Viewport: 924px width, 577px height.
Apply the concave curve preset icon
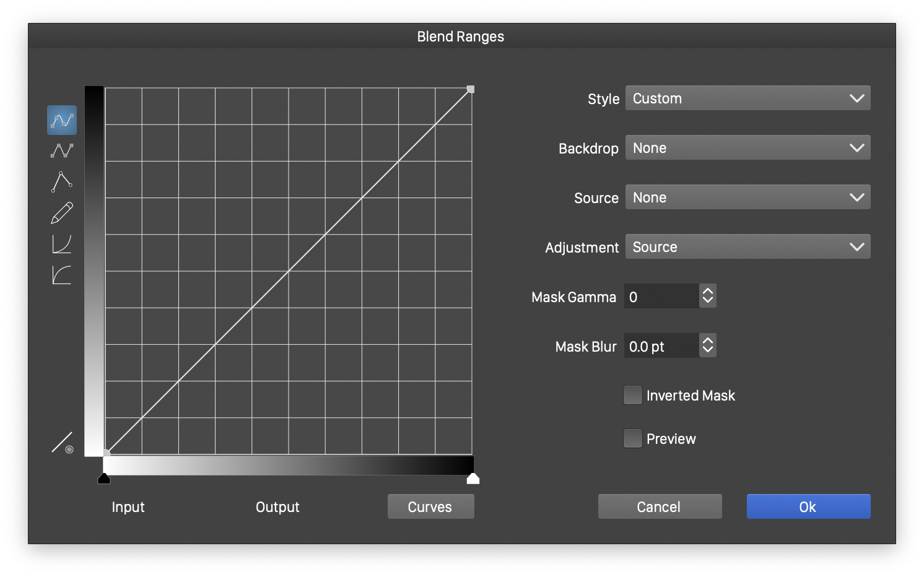click(x=62, y=244)
